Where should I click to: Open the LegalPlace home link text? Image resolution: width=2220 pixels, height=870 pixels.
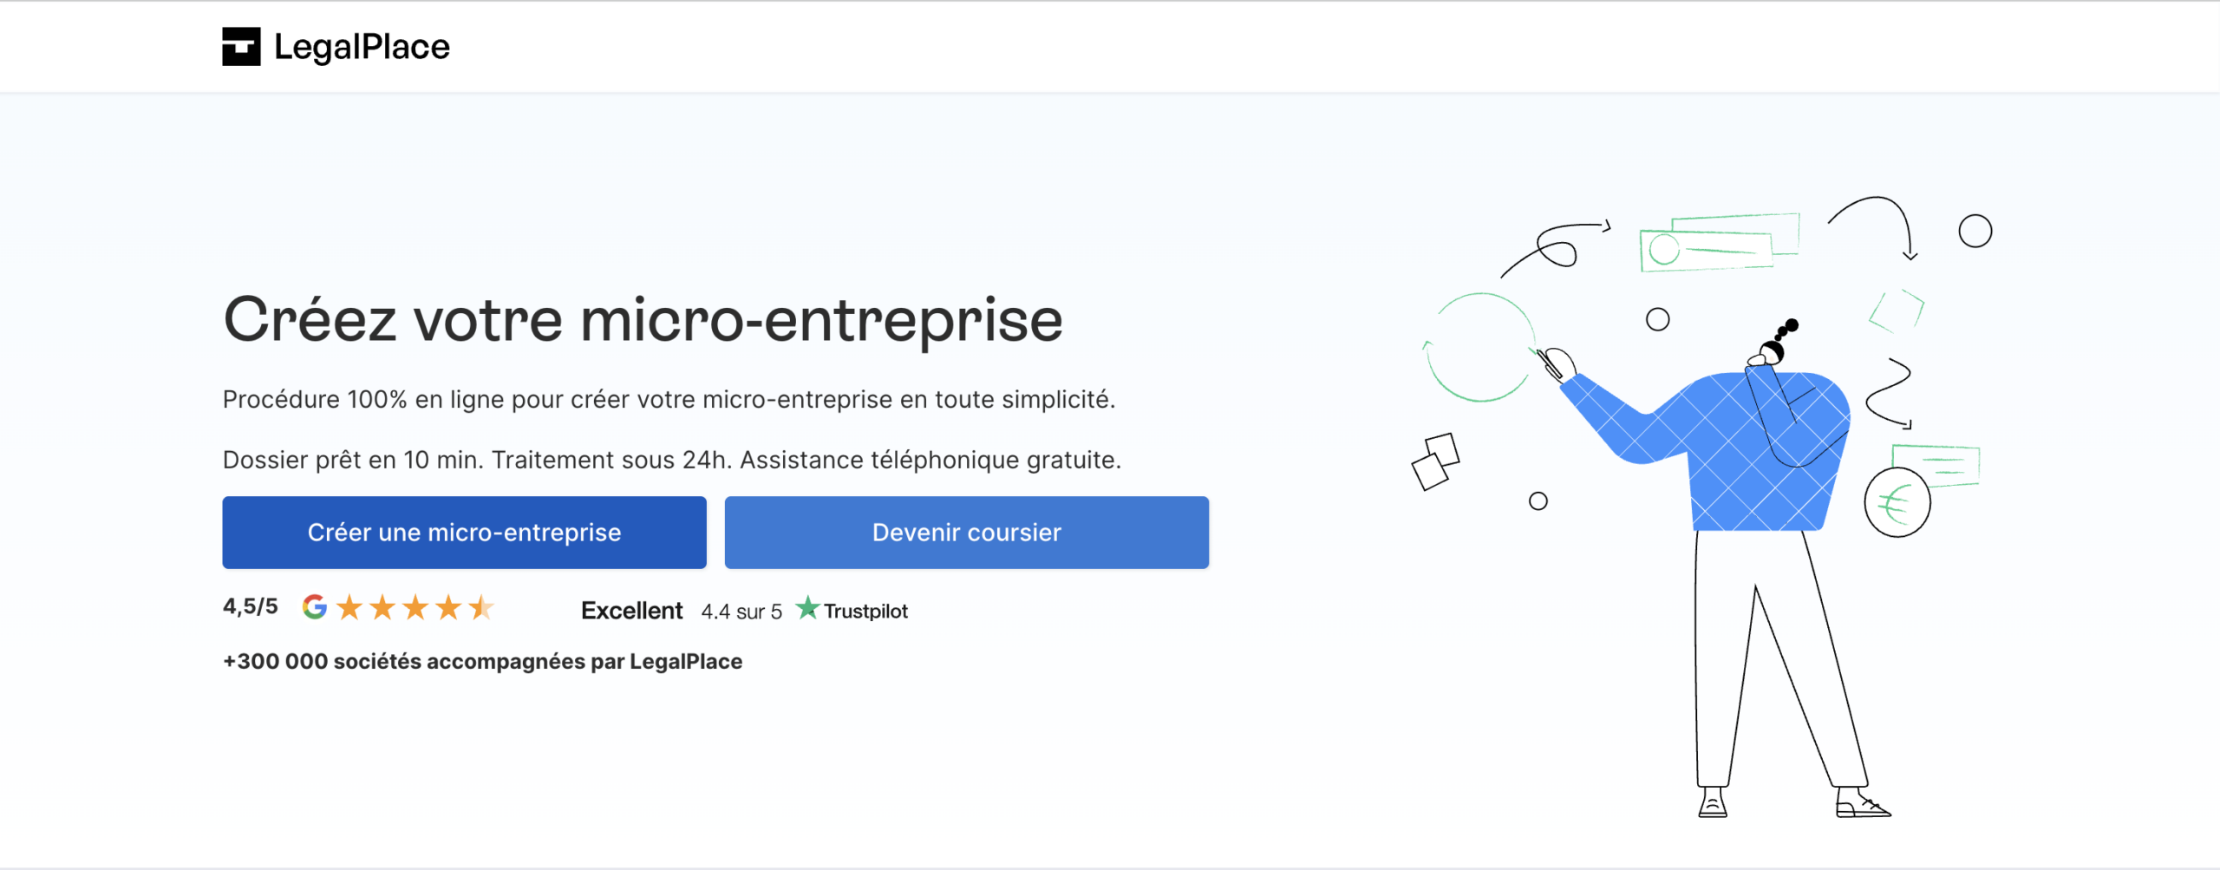[362, 48]
